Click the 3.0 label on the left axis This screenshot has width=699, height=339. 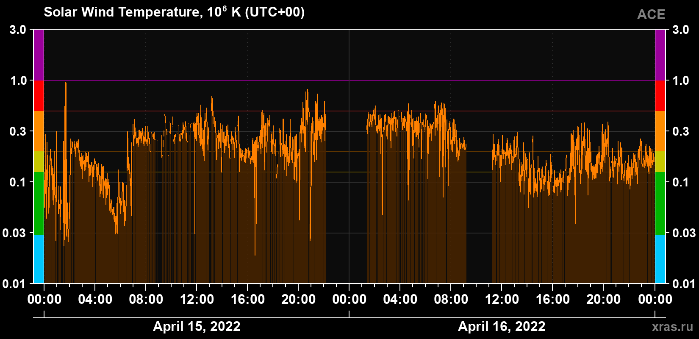pyautogui.click(x=18, y=30)
